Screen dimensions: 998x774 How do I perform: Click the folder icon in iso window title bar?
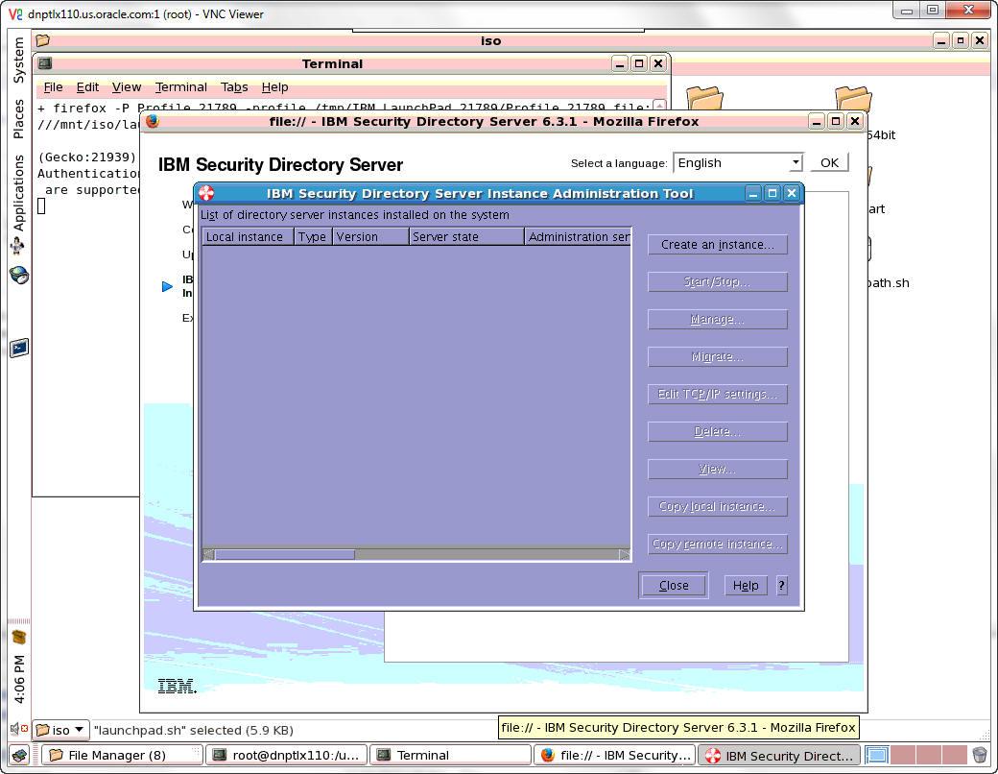point(43,40)
